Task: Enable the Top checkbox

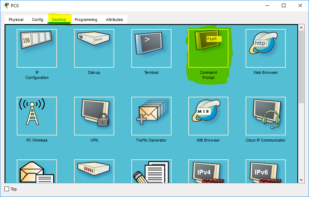Action: (x=7, y=189)
